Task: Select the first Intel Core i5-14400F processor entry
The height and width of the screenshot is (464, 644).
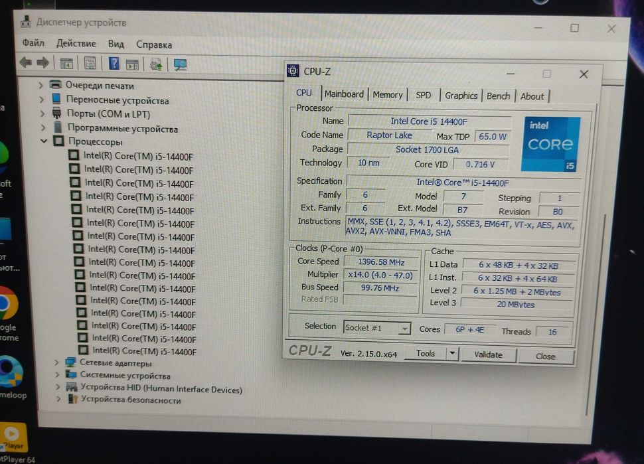Action: 138,157
